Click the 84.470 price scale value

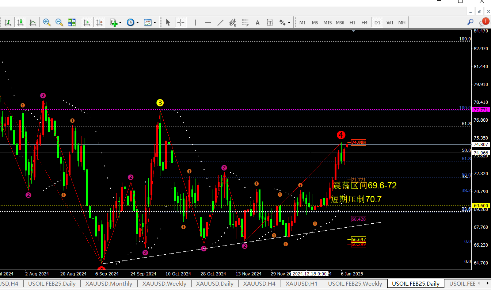(x=481, y=31)
